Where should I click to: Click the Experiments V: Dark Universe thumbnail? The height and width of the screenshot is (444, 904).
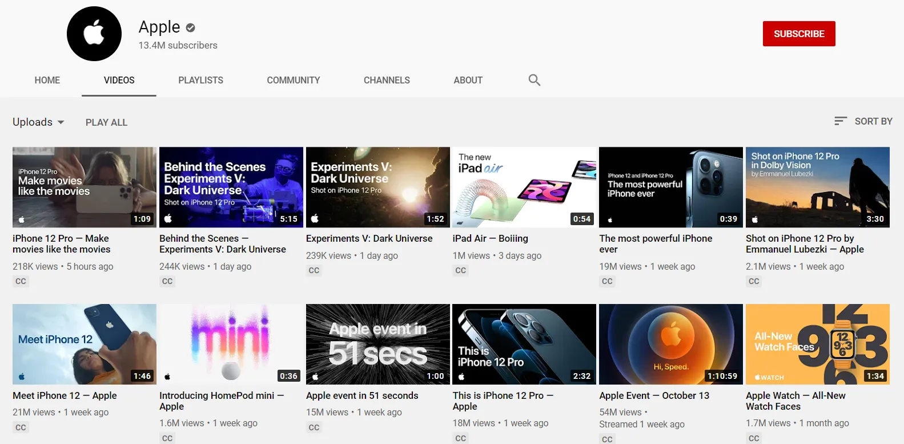click(378, 187)
